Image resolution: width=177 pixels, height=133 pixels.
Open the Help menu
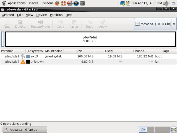(x=69, y=15)
